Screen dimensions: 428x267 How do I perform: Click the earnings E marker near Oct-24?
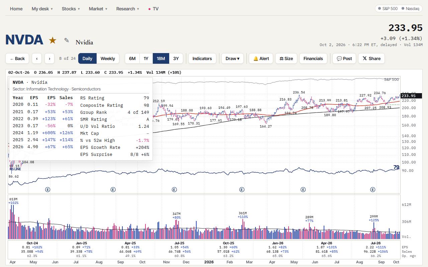pyautogui.click(x=47, y=190)
